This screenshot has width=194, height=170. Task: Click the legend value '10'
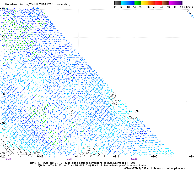128,7
